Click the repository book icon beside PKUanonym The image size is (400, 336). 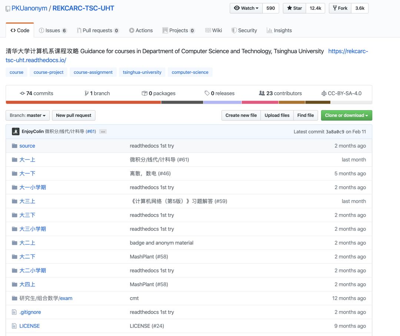pyautogui.click(x=8, y=9)
